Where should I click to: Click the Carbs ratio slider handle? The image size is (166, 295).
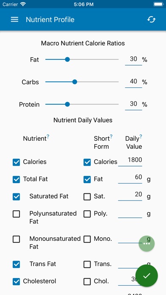[x=75, y=82]
